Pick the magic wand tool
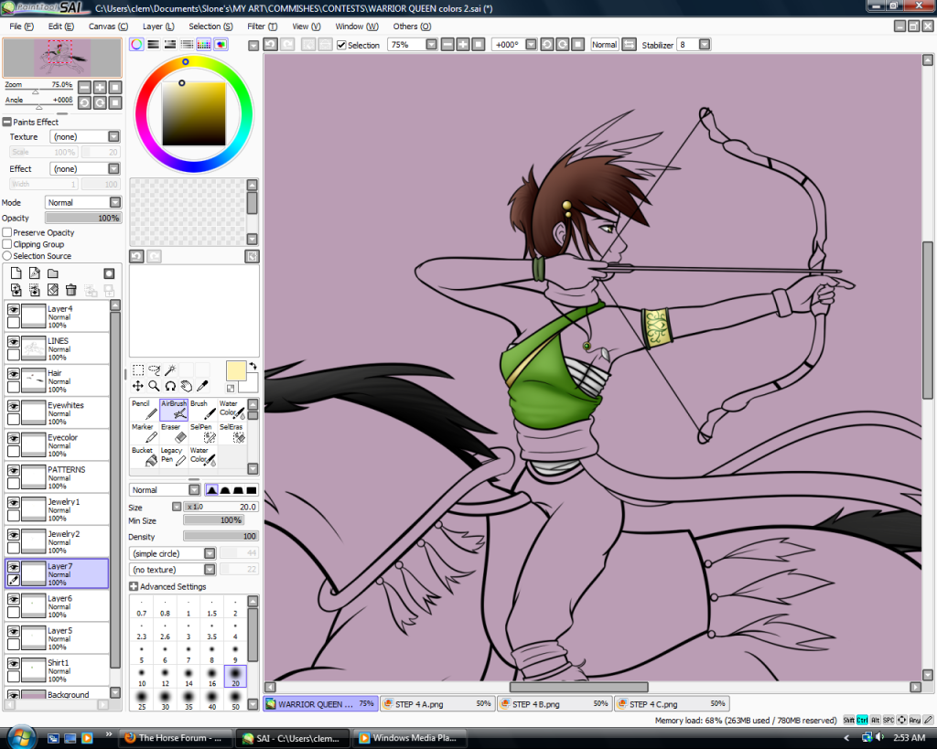This screenshot has height=749, width=937. pyautogui.click(x=170, y=369)
